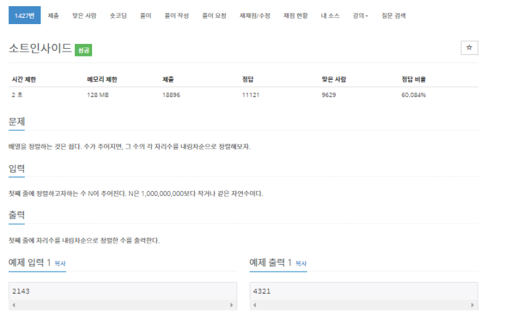This screenshot has height=319, width=511.
Task: Open the 풀이 tab
Action: pos(146,16)
